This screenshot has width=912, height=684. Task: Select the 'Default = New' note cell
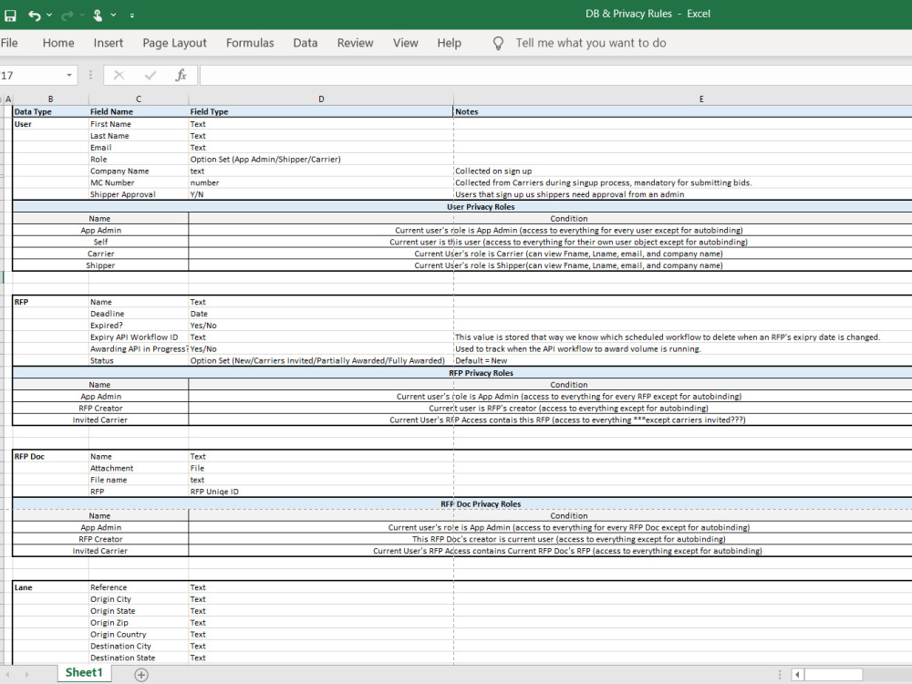[683, 360]
